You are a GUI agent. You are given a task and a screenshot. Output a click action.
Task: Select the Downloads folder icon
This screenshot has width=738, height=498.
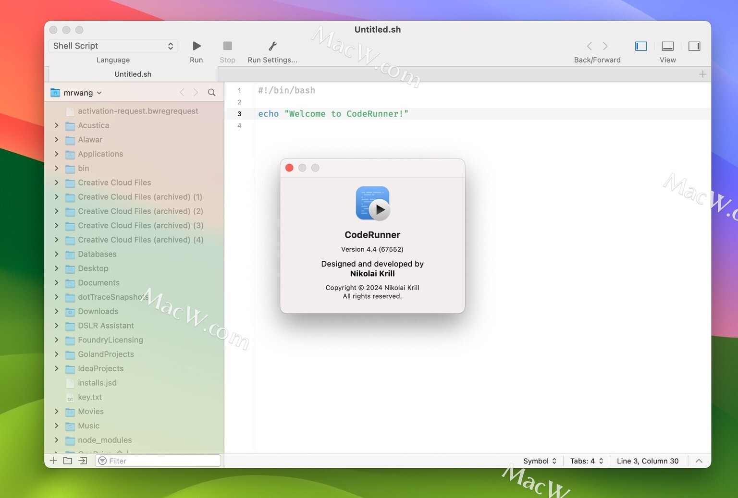click(x=70, y=312)
